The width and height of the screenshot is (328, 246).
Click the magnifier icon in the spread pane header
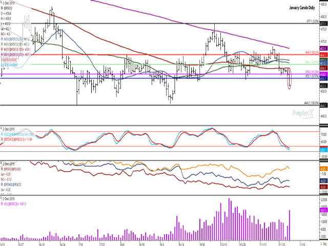(1, 163)
